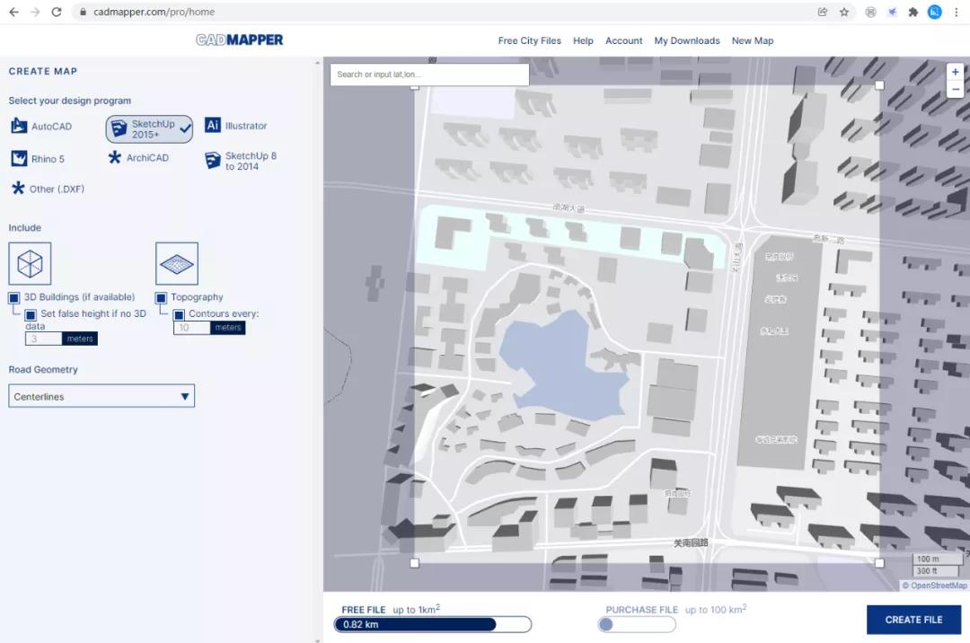The image size is (970, 643).
Task: Click the left panel scrollbar up arrow
Action: tap(318, 63)
